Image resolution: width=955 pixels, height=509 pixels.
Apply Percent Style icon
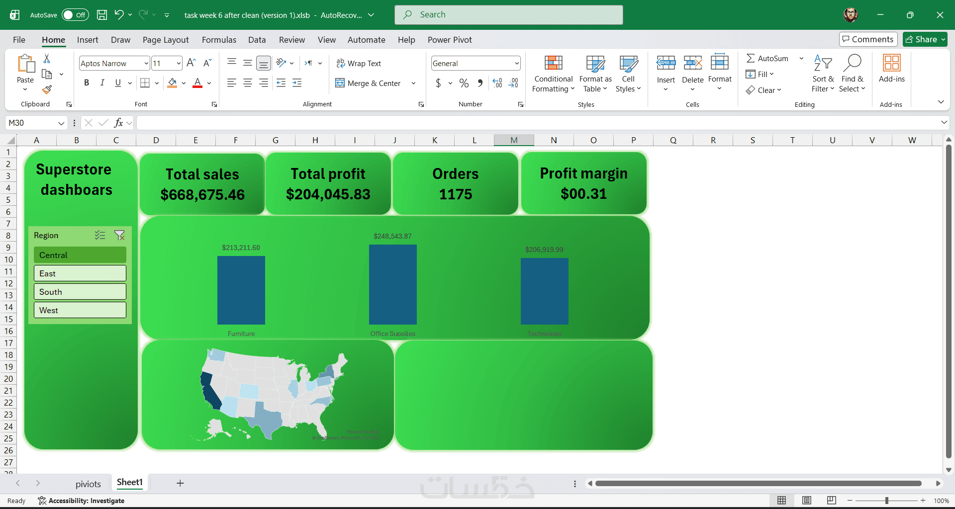coord(464,83)
